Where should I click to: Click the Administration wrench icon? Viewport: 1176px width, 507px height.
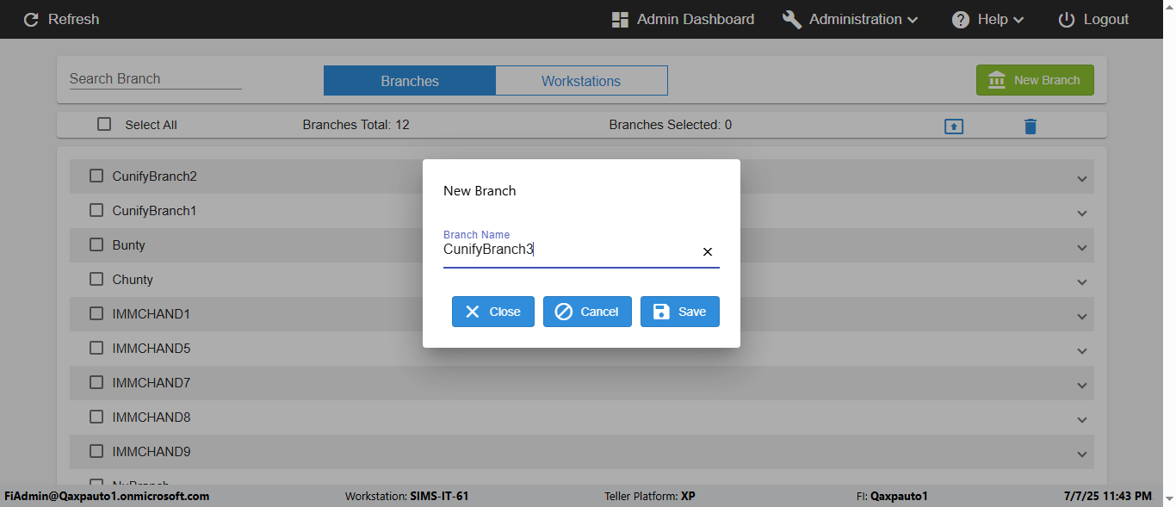click(792, 20)
